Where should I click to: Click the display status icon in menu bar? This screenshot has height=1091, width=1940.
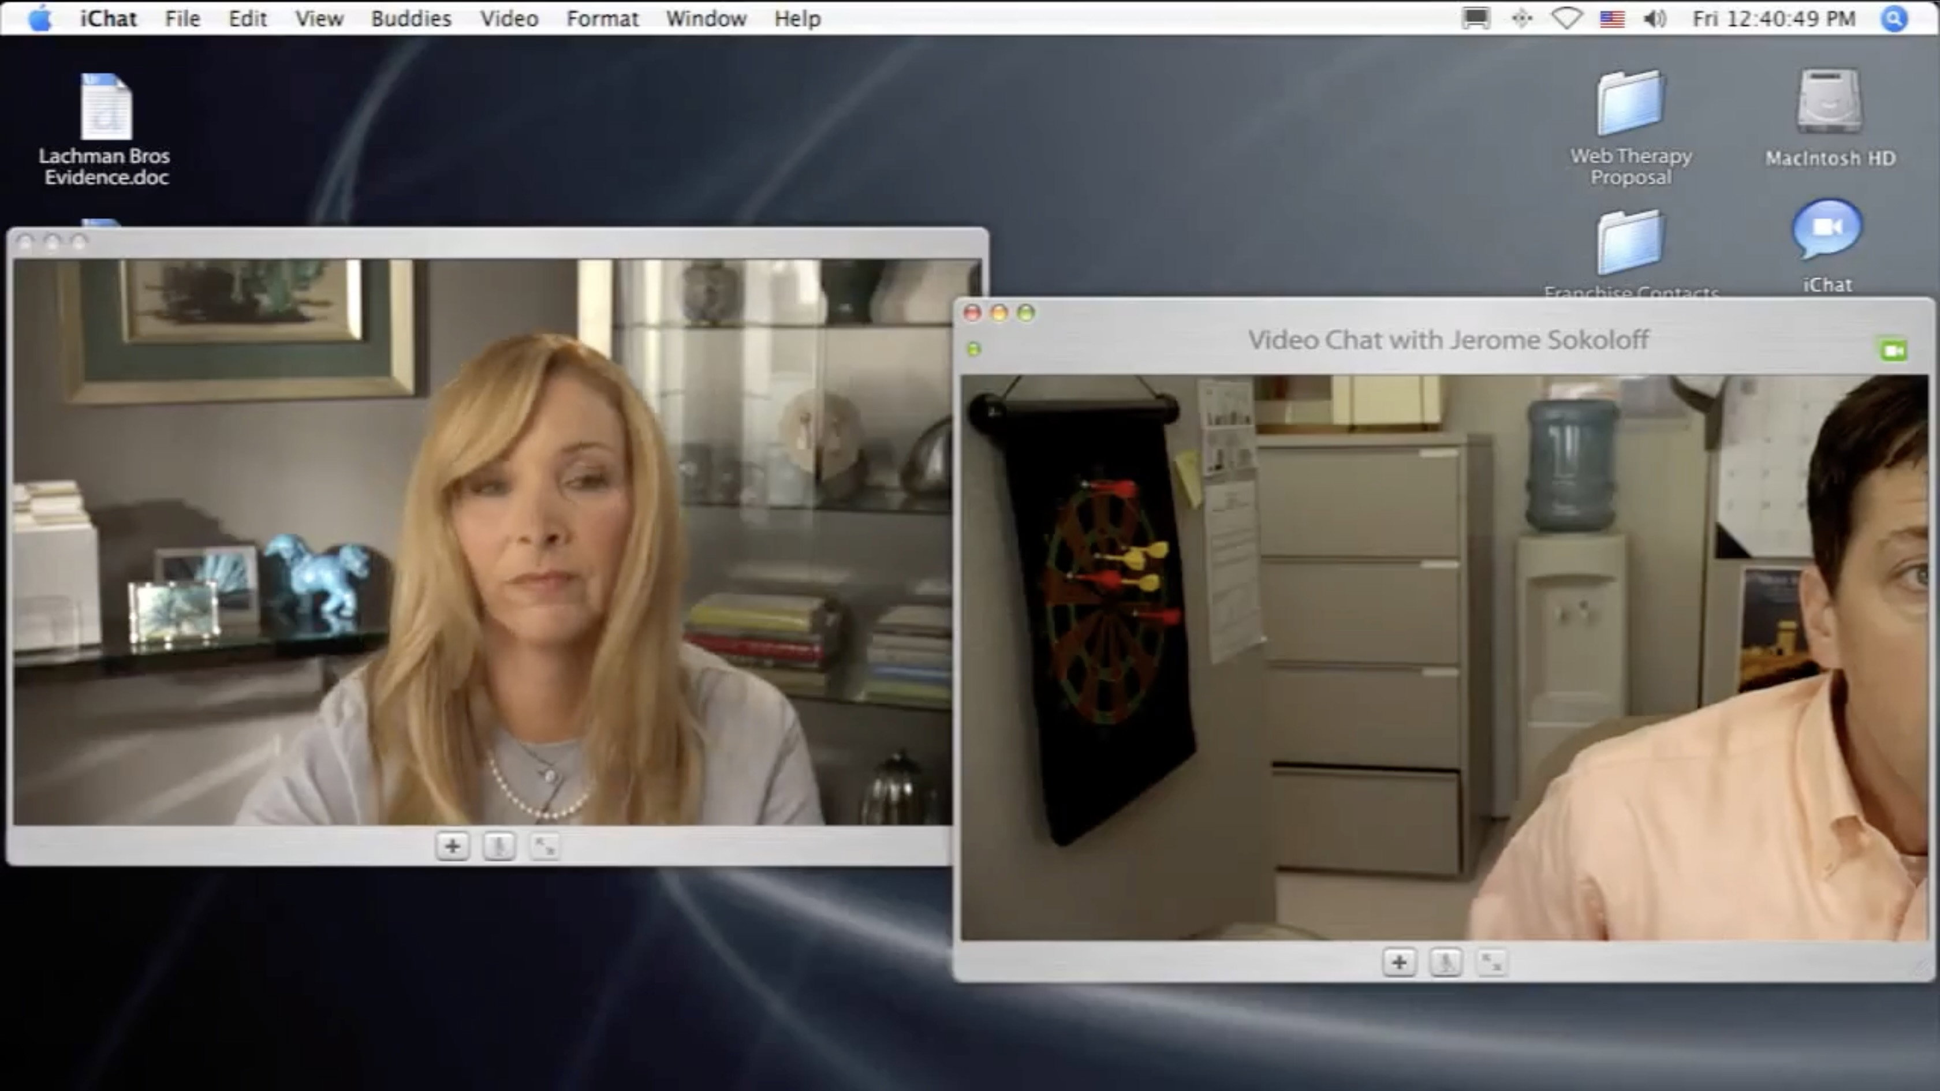[1475, 18]
